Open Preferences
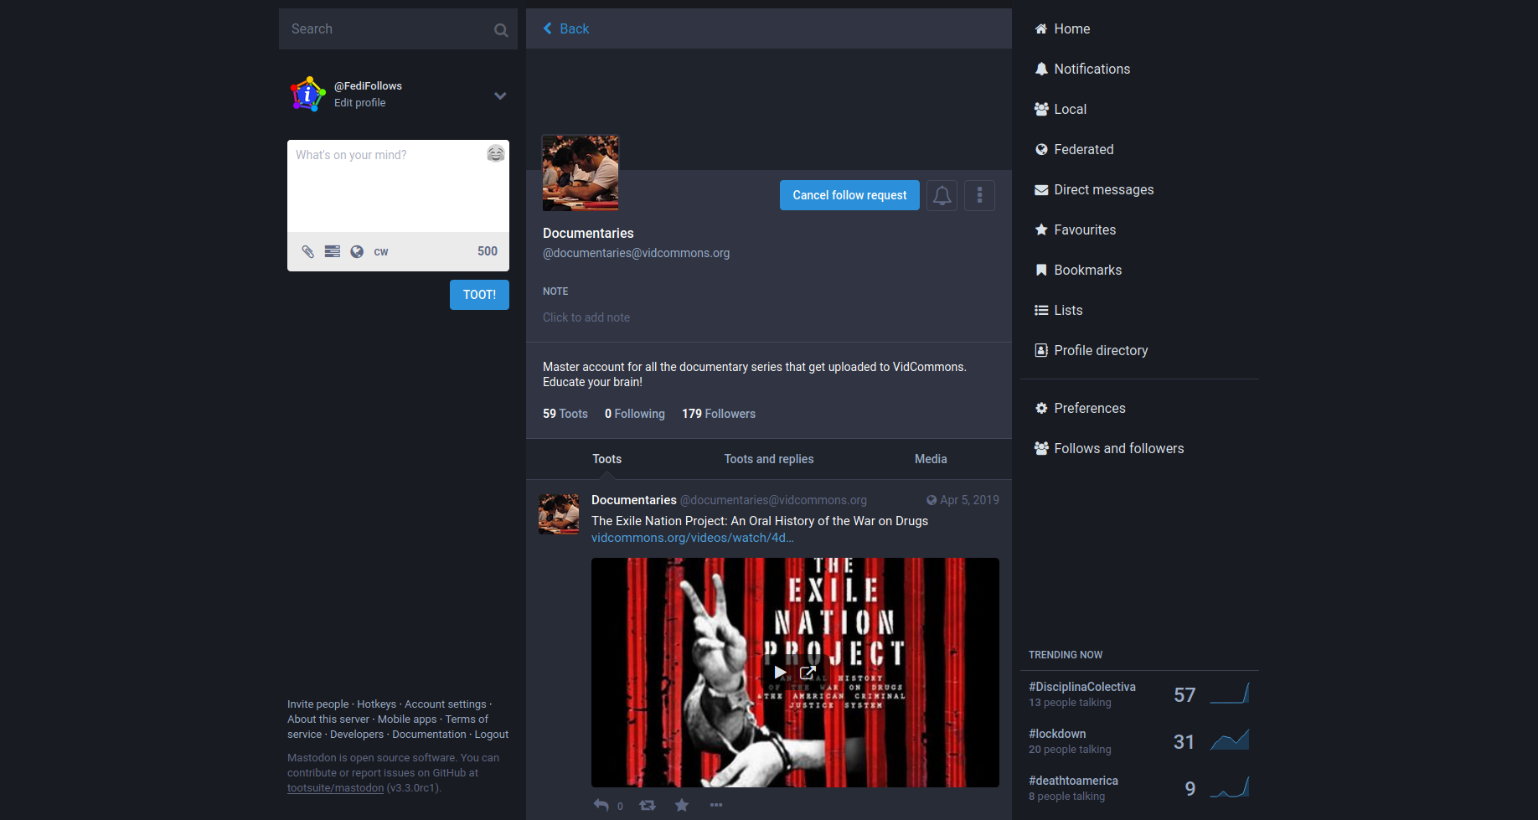 [1080, 408]
